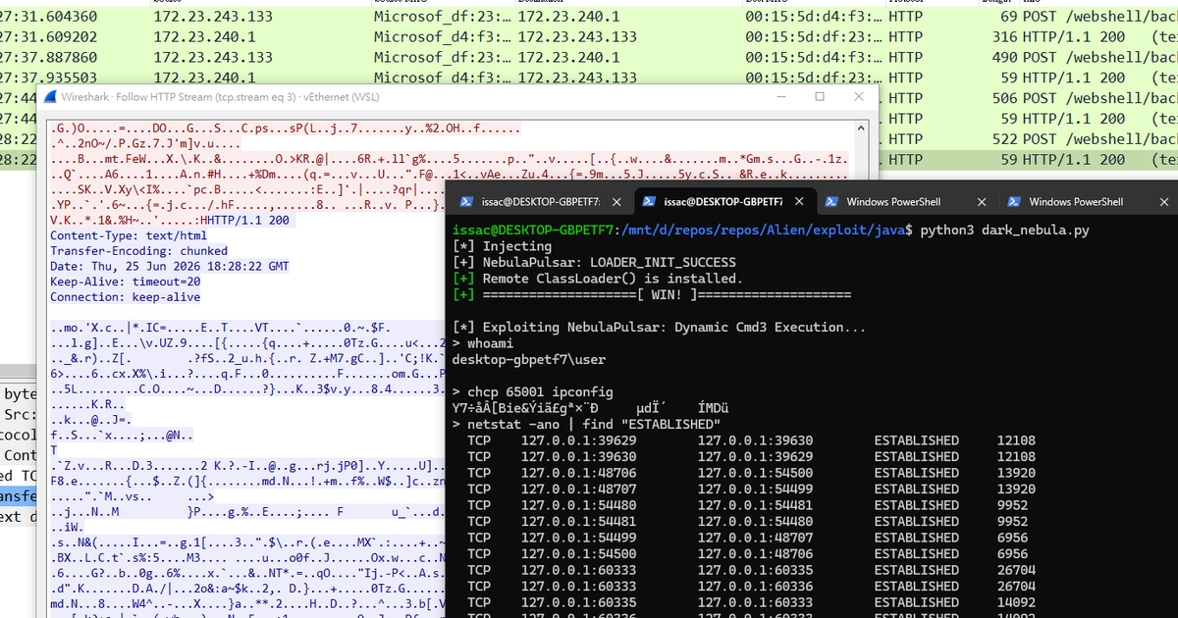Click the PowerShell icon on first issac@DESKTOP-GBPETF7 tab

click(x=468, y=202)
